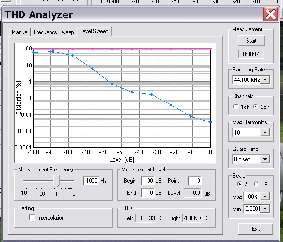
Task: Select the Level Sweep tab
Action: 94,31
